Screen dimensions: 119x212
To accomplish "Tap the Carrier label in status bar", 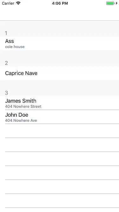I will 8,3.
